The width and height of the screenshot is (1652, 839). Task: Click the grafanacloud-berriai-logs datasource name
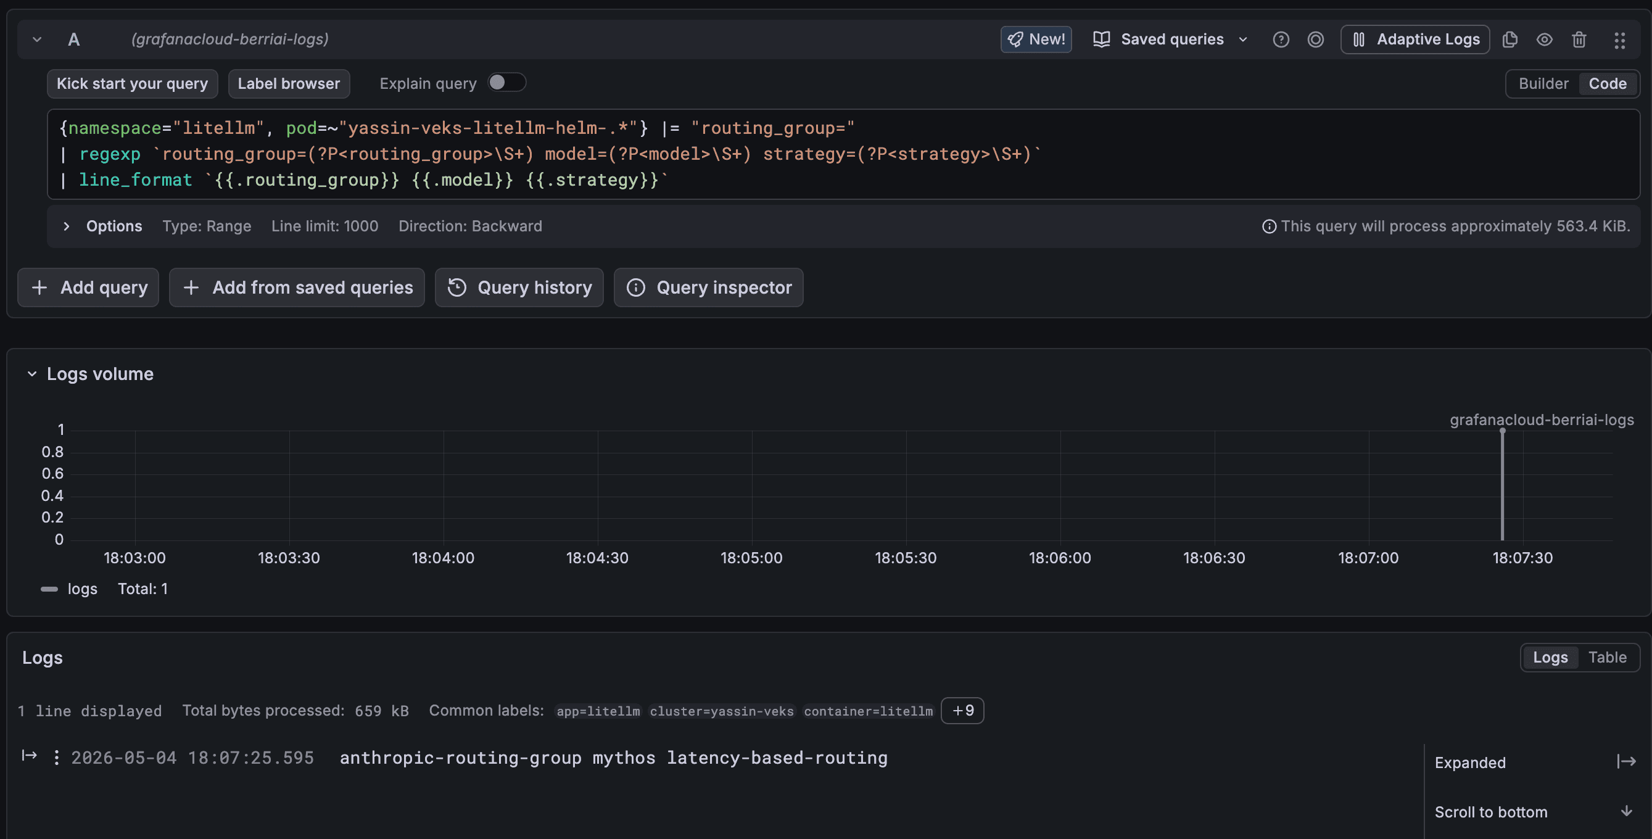click(x=229, y=39)
